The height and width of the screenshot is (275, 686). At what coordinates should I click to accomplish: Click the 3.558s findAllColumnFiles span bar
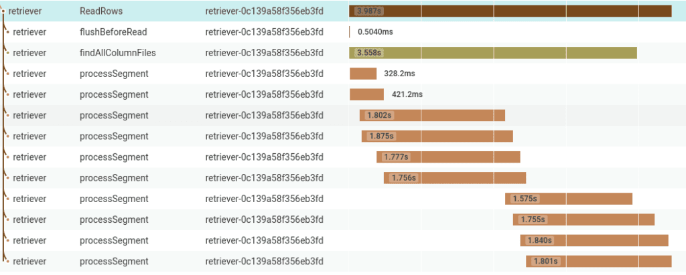492,52
